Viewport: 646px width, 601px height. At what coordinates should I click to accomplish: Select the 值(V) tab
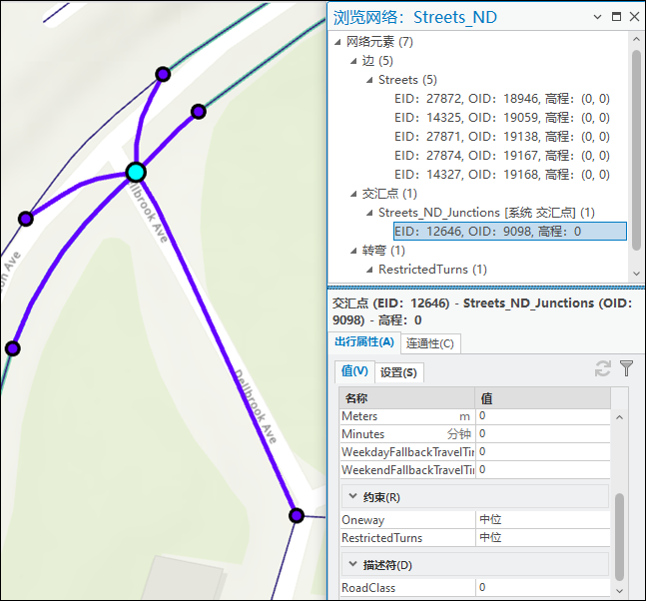coord(354,371)
